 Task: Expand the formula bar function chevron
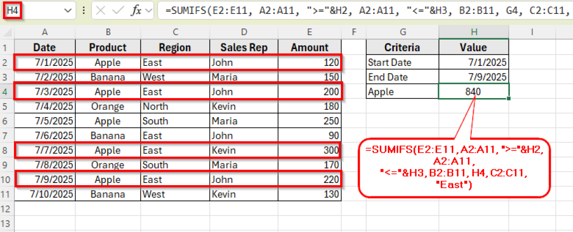(149, 11)
